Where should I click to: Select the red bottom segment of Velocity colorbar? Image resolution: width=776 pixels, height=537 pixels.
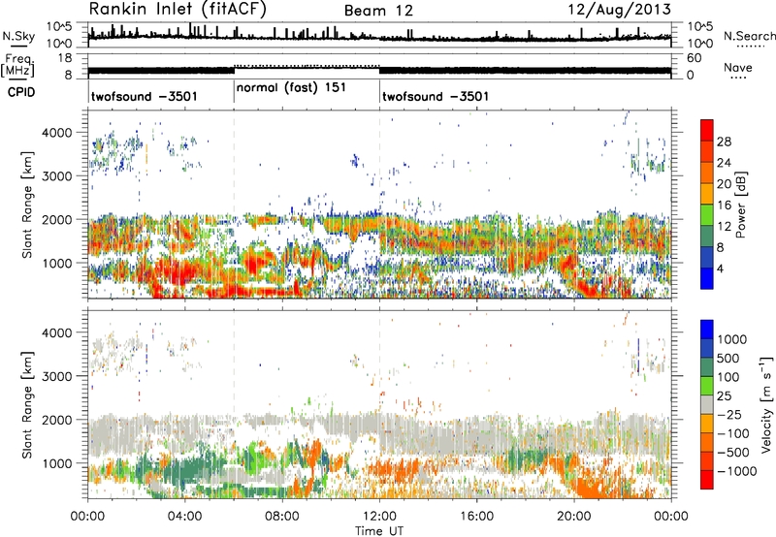(x=707, y=480)
